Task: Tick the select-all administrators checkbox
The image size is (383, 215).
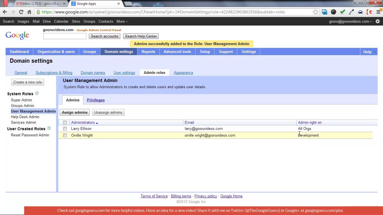Action: point(65,122)
